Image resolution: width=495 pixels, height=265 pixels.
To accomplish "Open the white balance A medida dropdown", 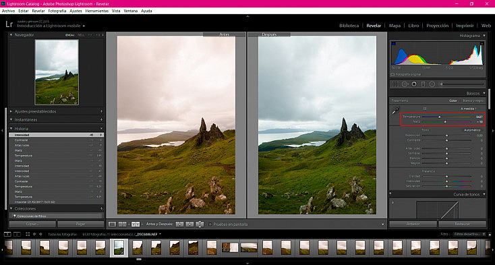I will pos(469,109).
